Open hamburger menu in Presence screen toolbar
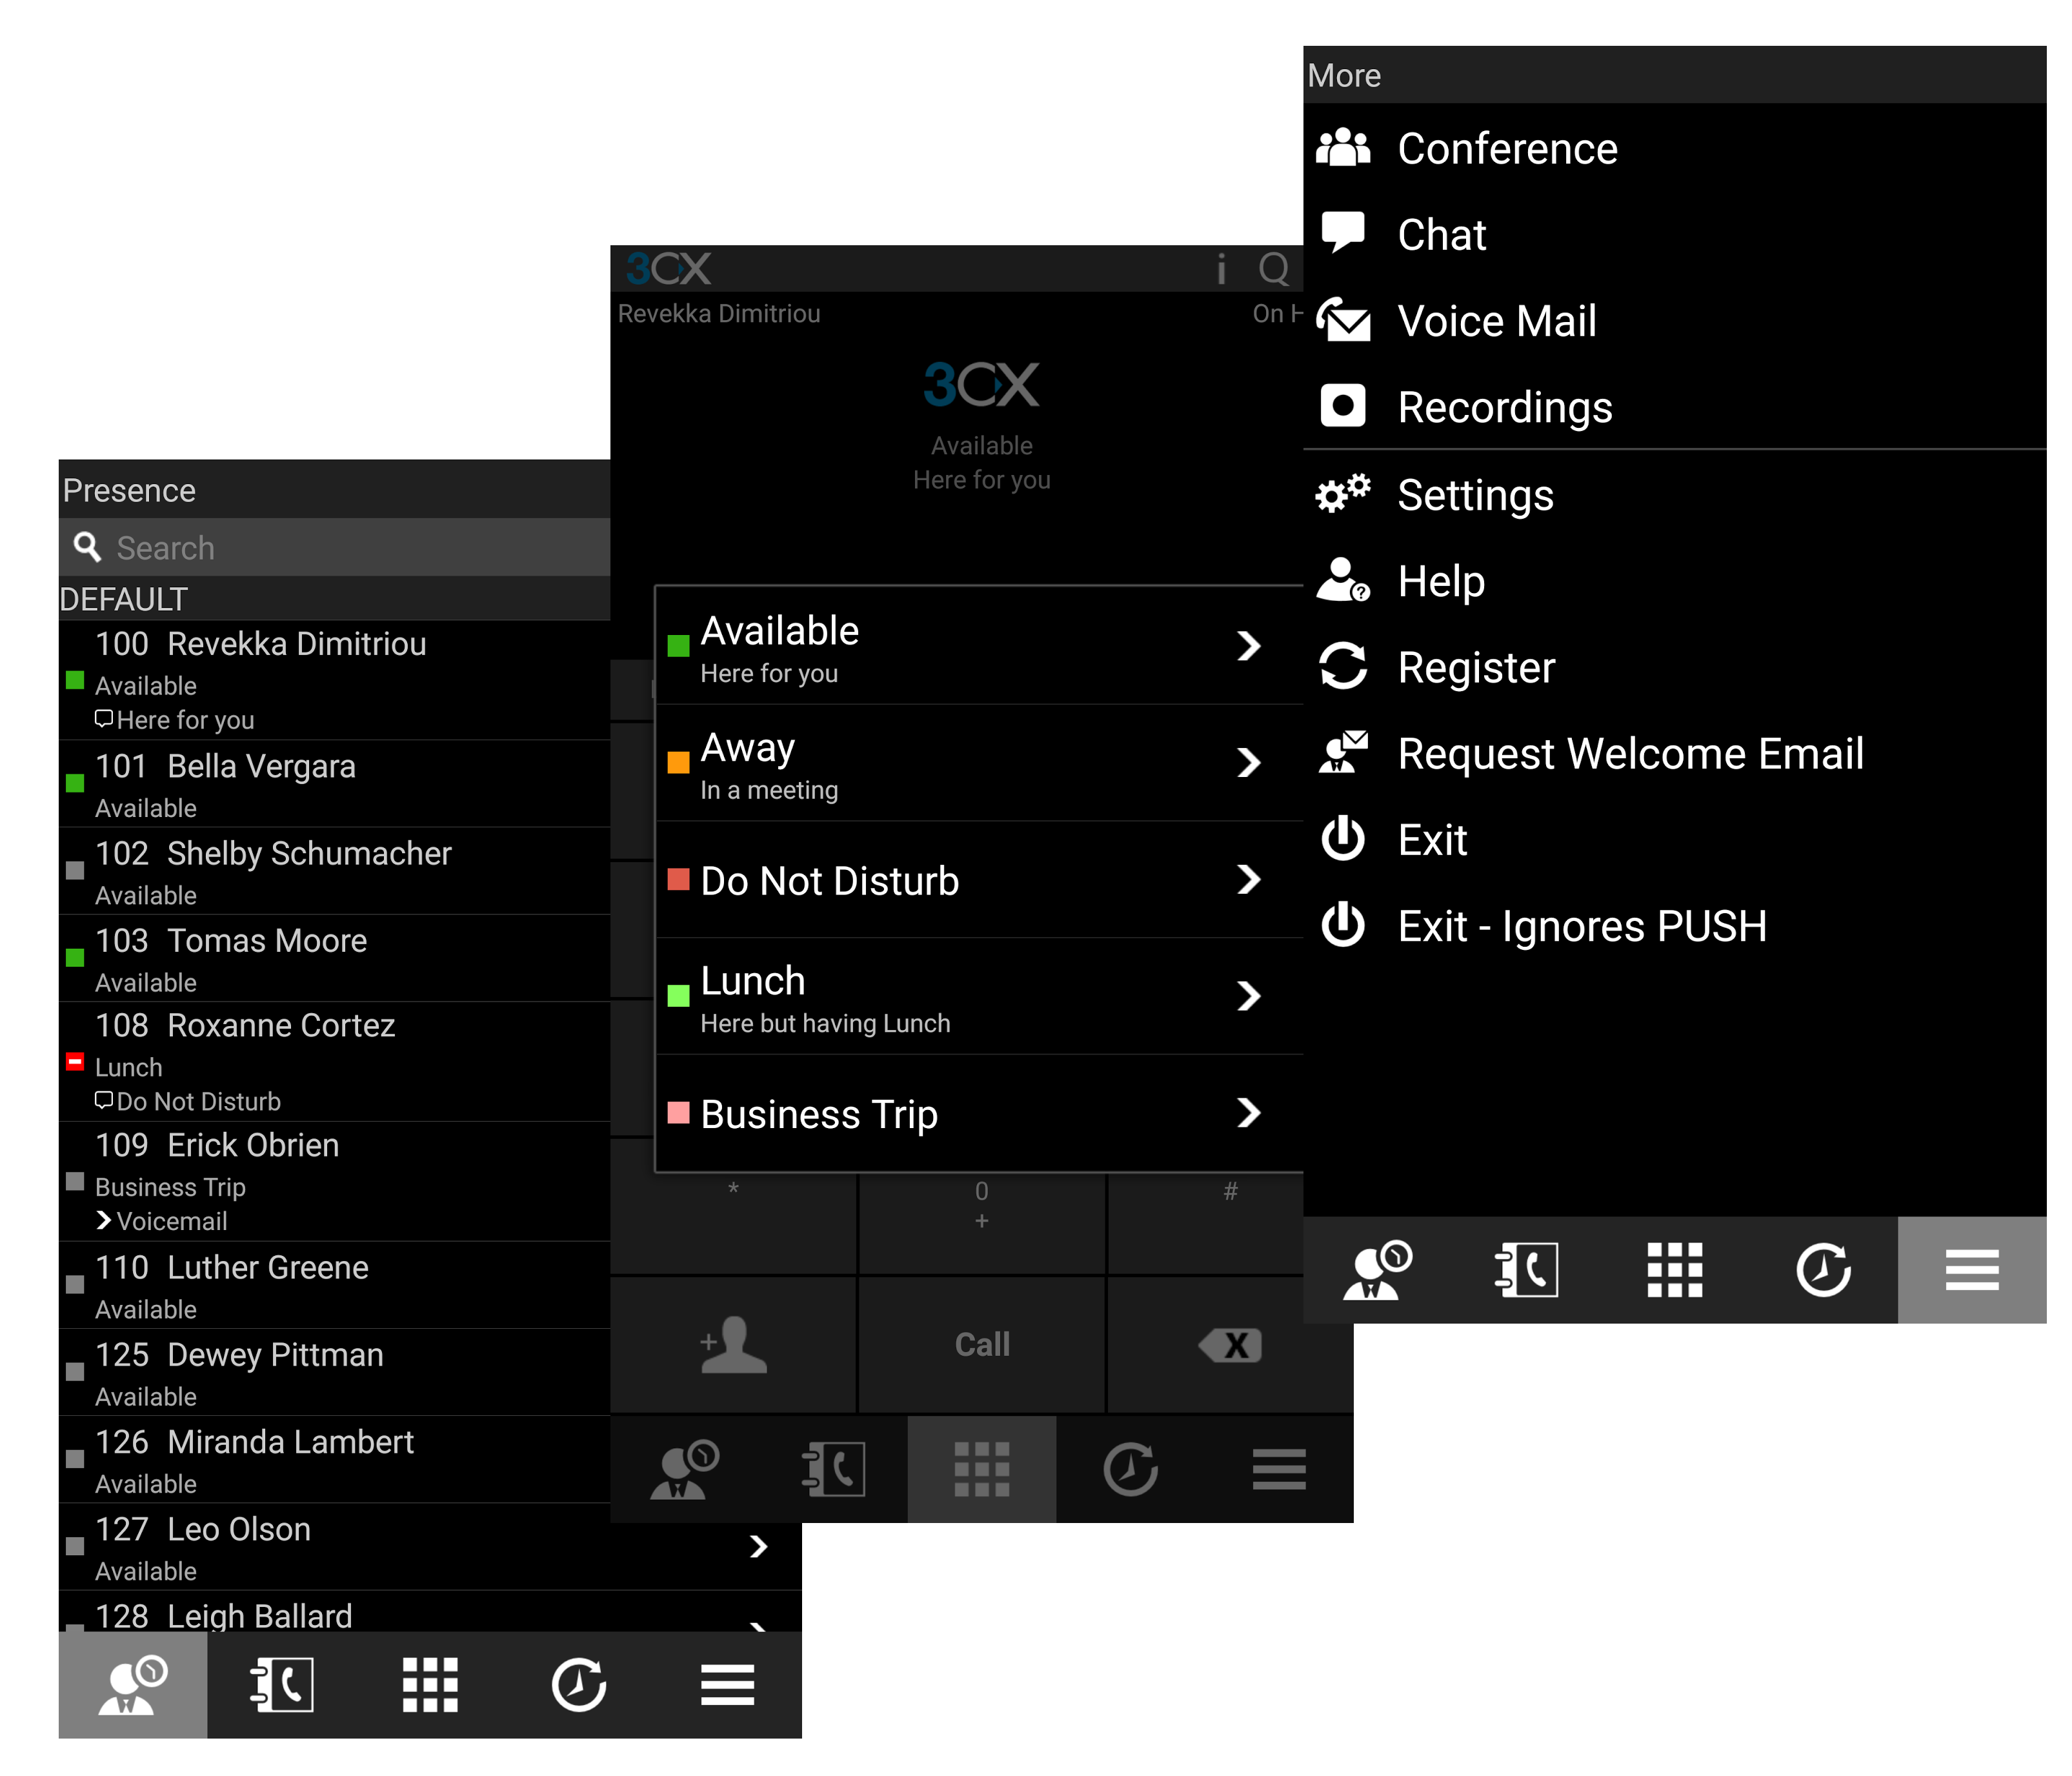The width and height of the screenshot is (2072, 1776). point(727,1684)
